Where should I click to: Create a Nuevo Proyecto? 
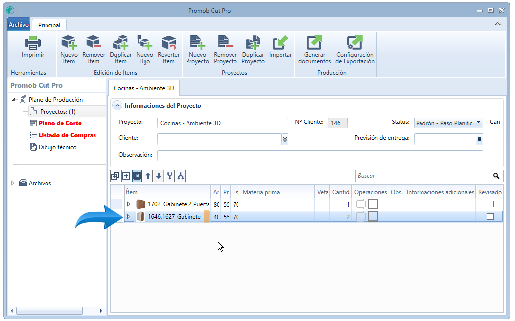(x=197, y=49)
